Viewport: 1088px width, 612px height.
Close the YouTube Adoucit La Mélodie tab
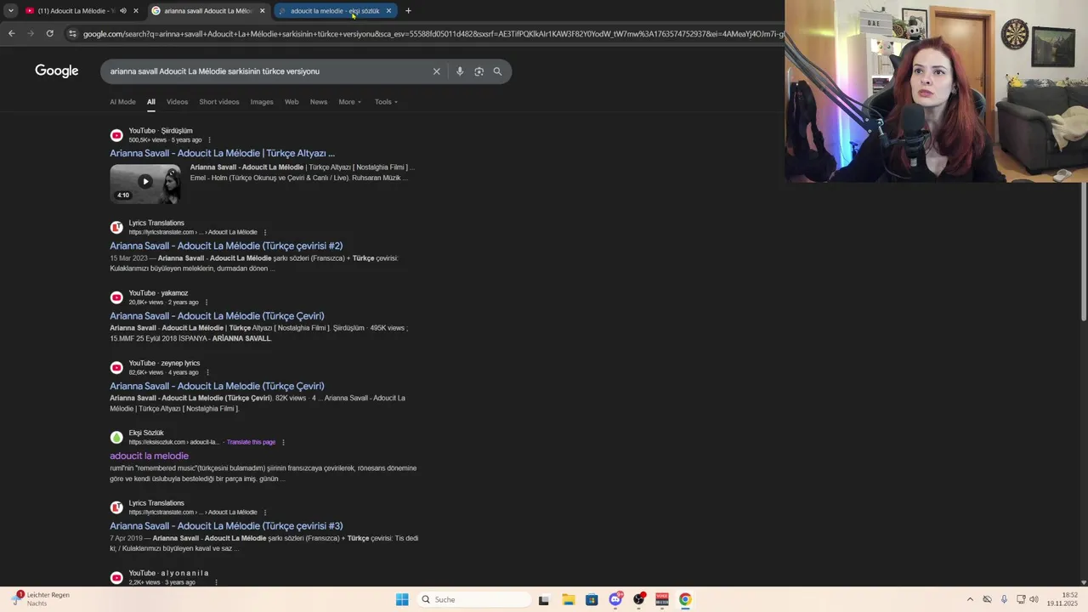pyautogui.click(x=135, y=11)
